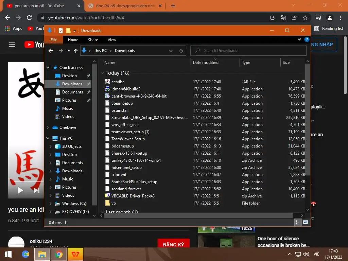Viewport: 348px width, 261px height.
Task: Click the Search Downloads field
Action: pos(248,51)
